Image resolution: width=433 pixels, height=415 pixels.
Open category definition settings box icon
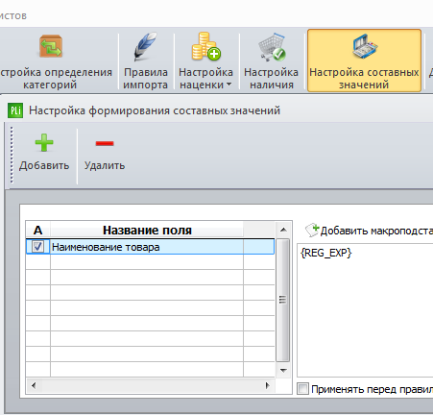pyautogui.click(x=51, y=47)
